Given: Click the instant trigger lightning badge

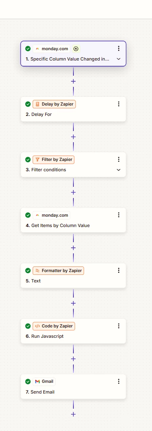Looking at the screenshot, I should (x=76, y=49).
